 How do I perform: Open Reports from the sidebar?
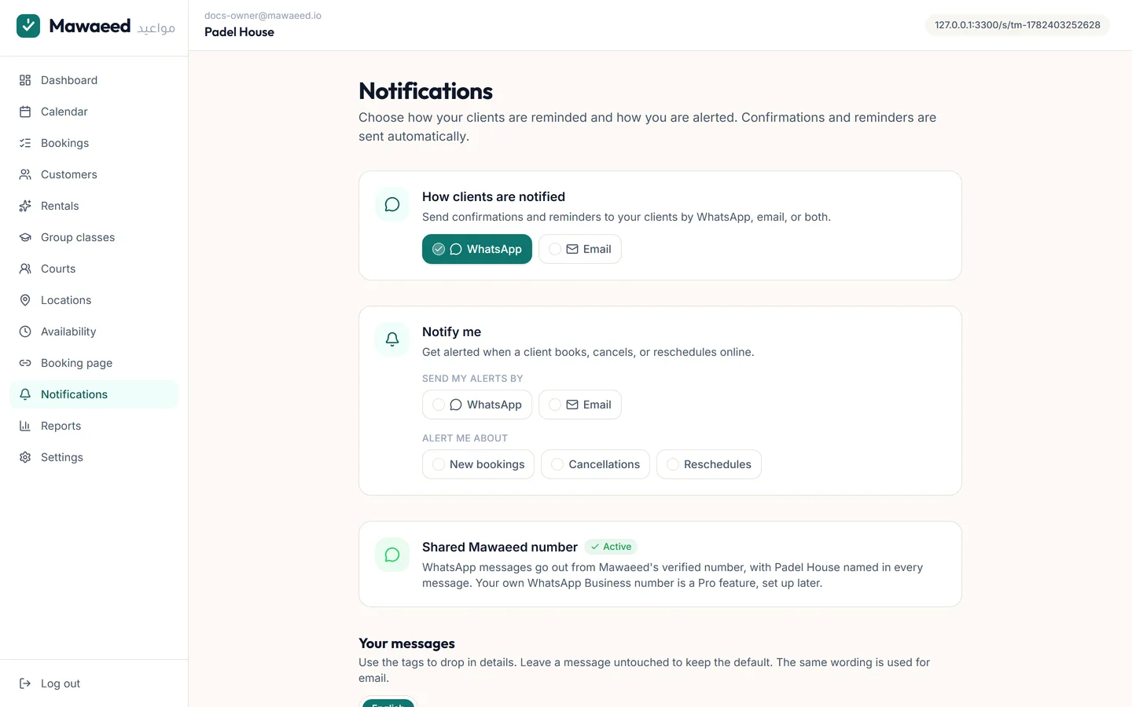pos(94,426)
